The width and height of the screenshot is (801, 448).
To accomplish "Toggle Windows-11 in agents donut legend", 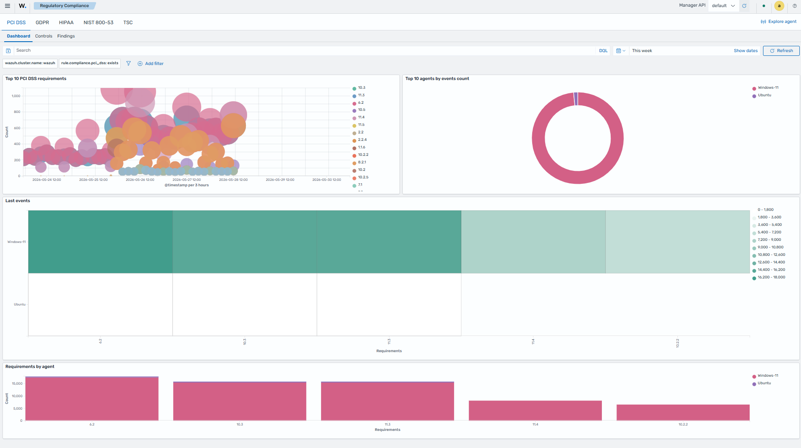I will tap(766, 88).
